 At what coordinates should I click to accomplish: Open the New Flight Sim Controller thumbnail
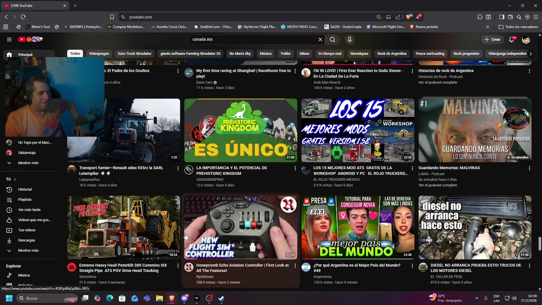241,227
